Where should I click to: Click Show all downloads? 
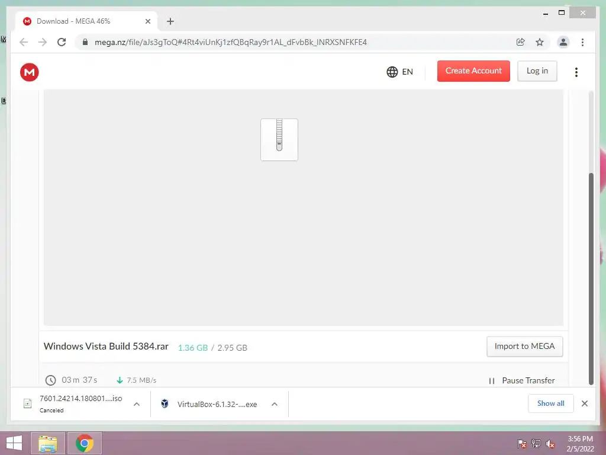click(551, 403)
